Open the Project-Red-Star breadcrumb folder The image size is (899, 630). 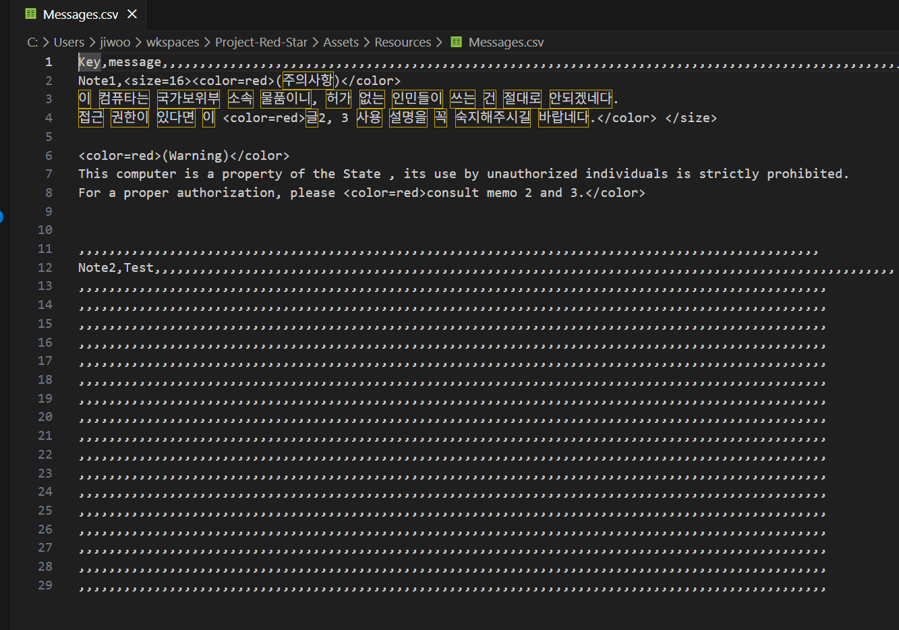point(261,42)
